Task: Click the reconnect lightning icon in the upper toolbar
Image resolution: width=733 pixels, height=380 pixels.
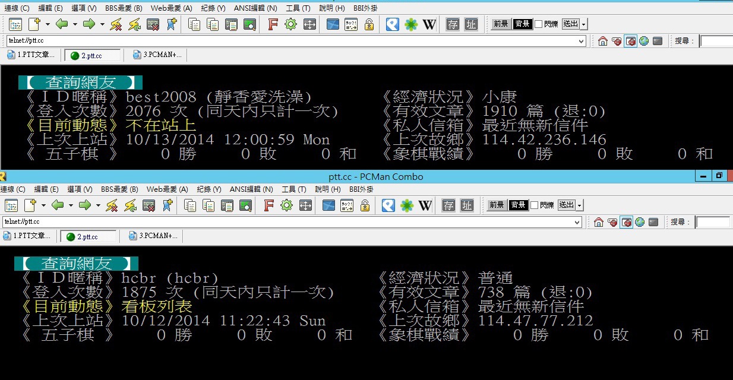Action: coord(134,24)
